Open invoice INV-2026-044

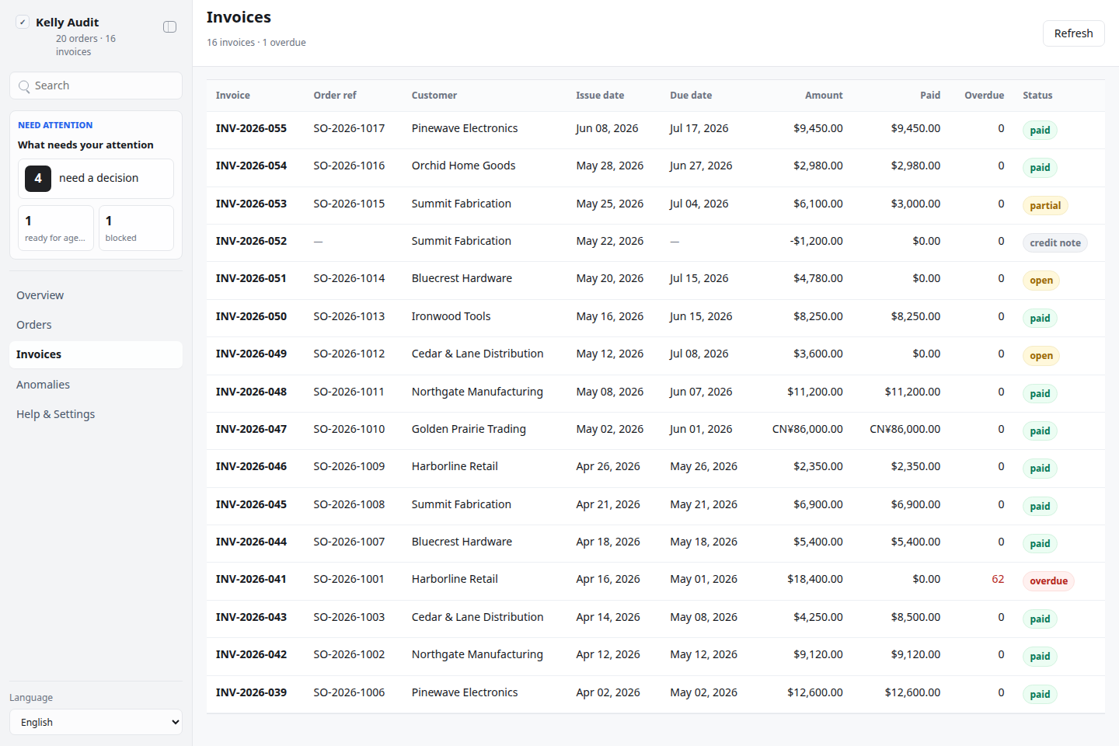click(251, 542)
